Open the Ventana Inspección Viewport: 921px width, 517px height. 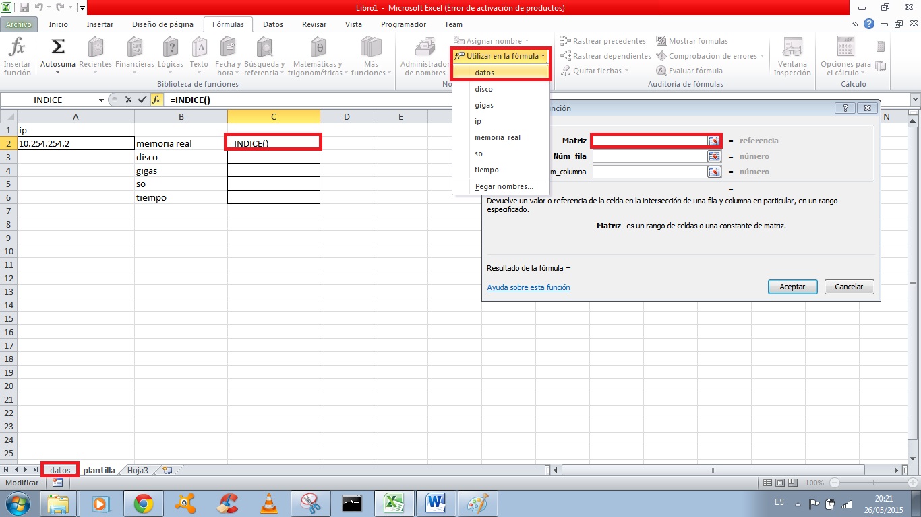[x=792, y=57]
